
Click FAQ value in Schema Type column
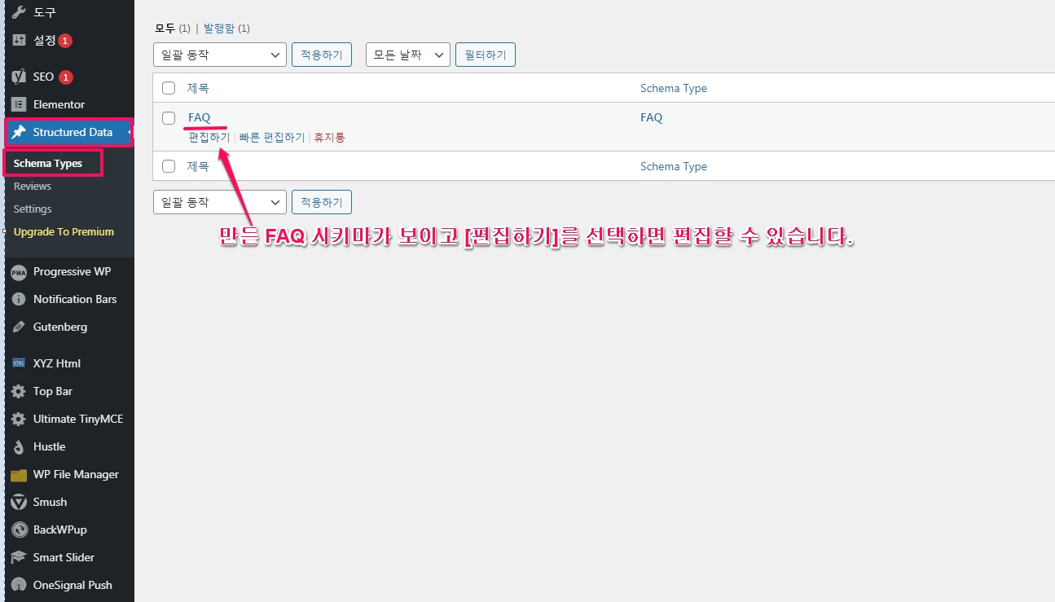tap(652, 117)
